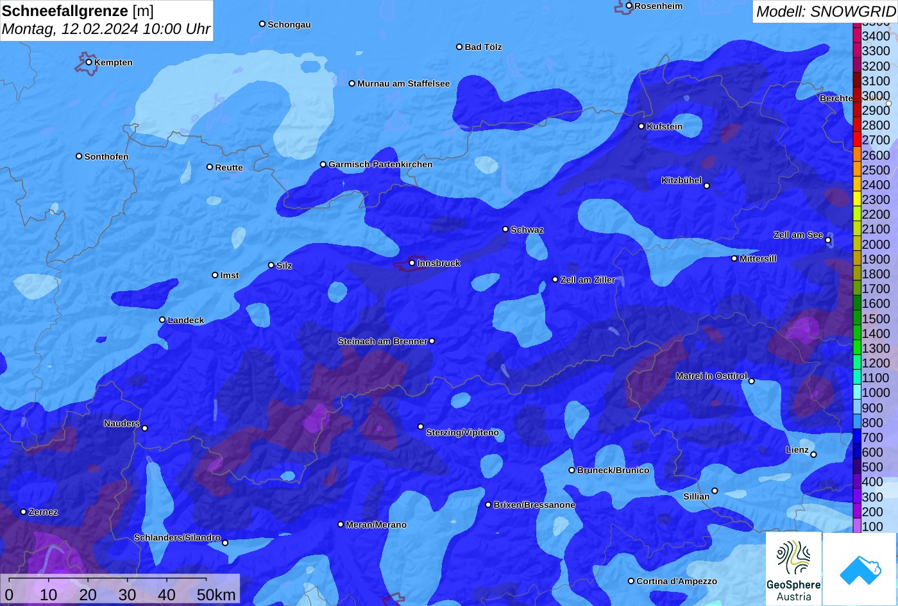Click the "Modell: SNOWGRID" label
This screenshot has width=898, height=606.
pos(826,11)
